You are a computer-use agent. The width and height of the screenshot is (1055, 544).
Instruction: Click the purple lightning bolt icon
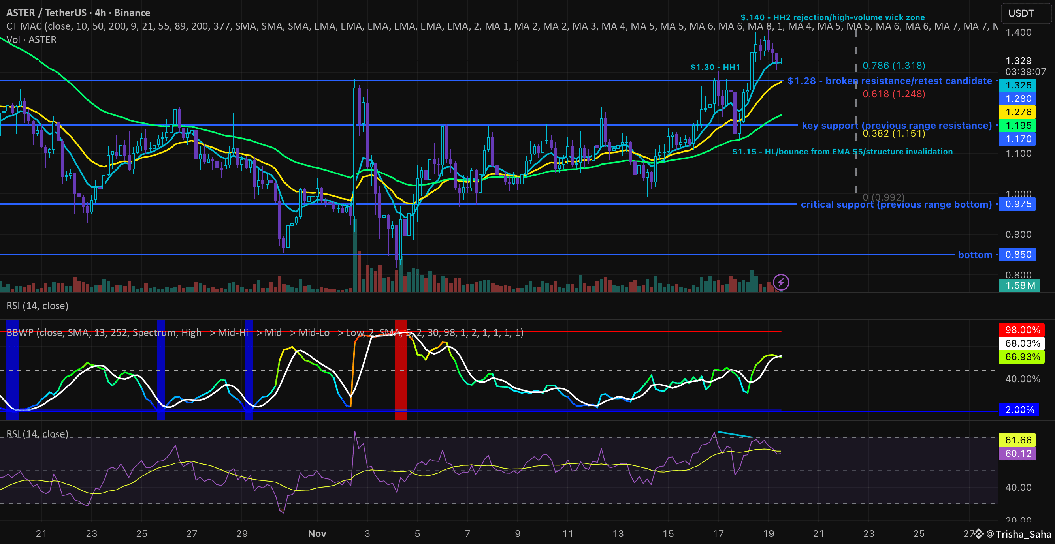(781, 282)
